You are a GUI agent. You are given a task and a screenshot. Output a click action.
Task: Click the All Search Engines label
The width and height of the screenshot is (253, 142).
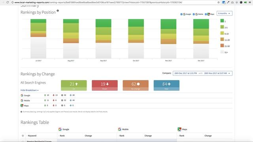click(x=33, y=82)
